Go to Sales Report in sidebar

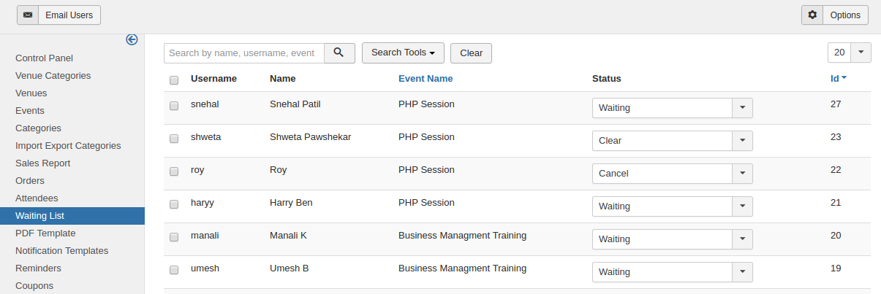[42, 163]
